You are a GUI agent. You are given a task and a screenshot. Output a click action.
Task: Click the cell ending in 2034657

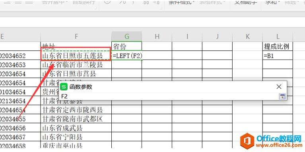click(x=20, y=137)
